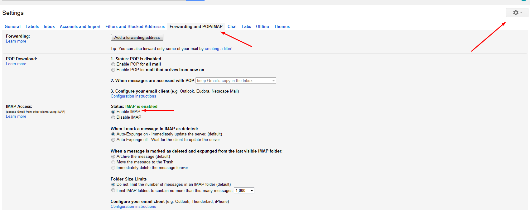Viewport: 530px width, 210px height.
Task: Open POP Configuration instructions link
Action: point(133,96)
